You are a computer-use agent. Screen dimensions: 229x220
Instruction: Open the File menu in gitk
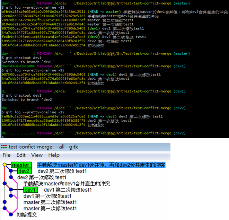(x=7, y=155)
